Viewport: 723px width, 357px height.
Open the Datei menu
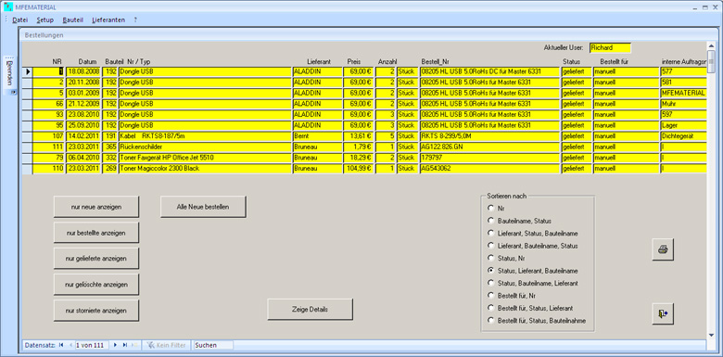(x=20, y=19)
